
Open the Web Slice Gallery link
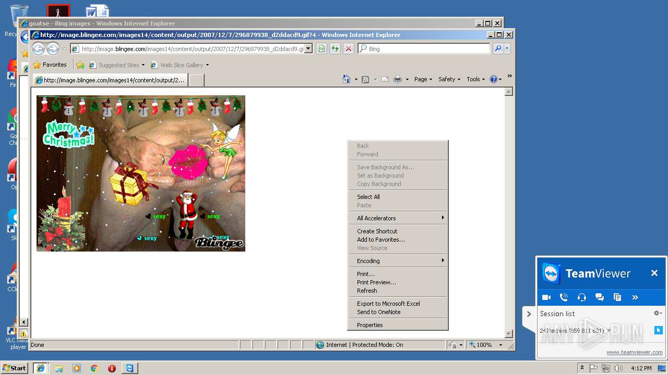coord(177,65)
